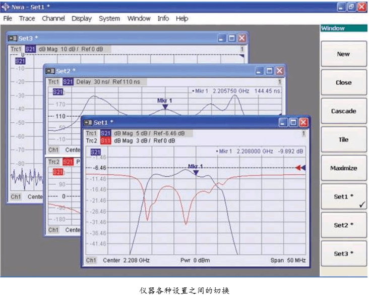
Task: Click the Set3 window title icon
Action: pos(13,38)
